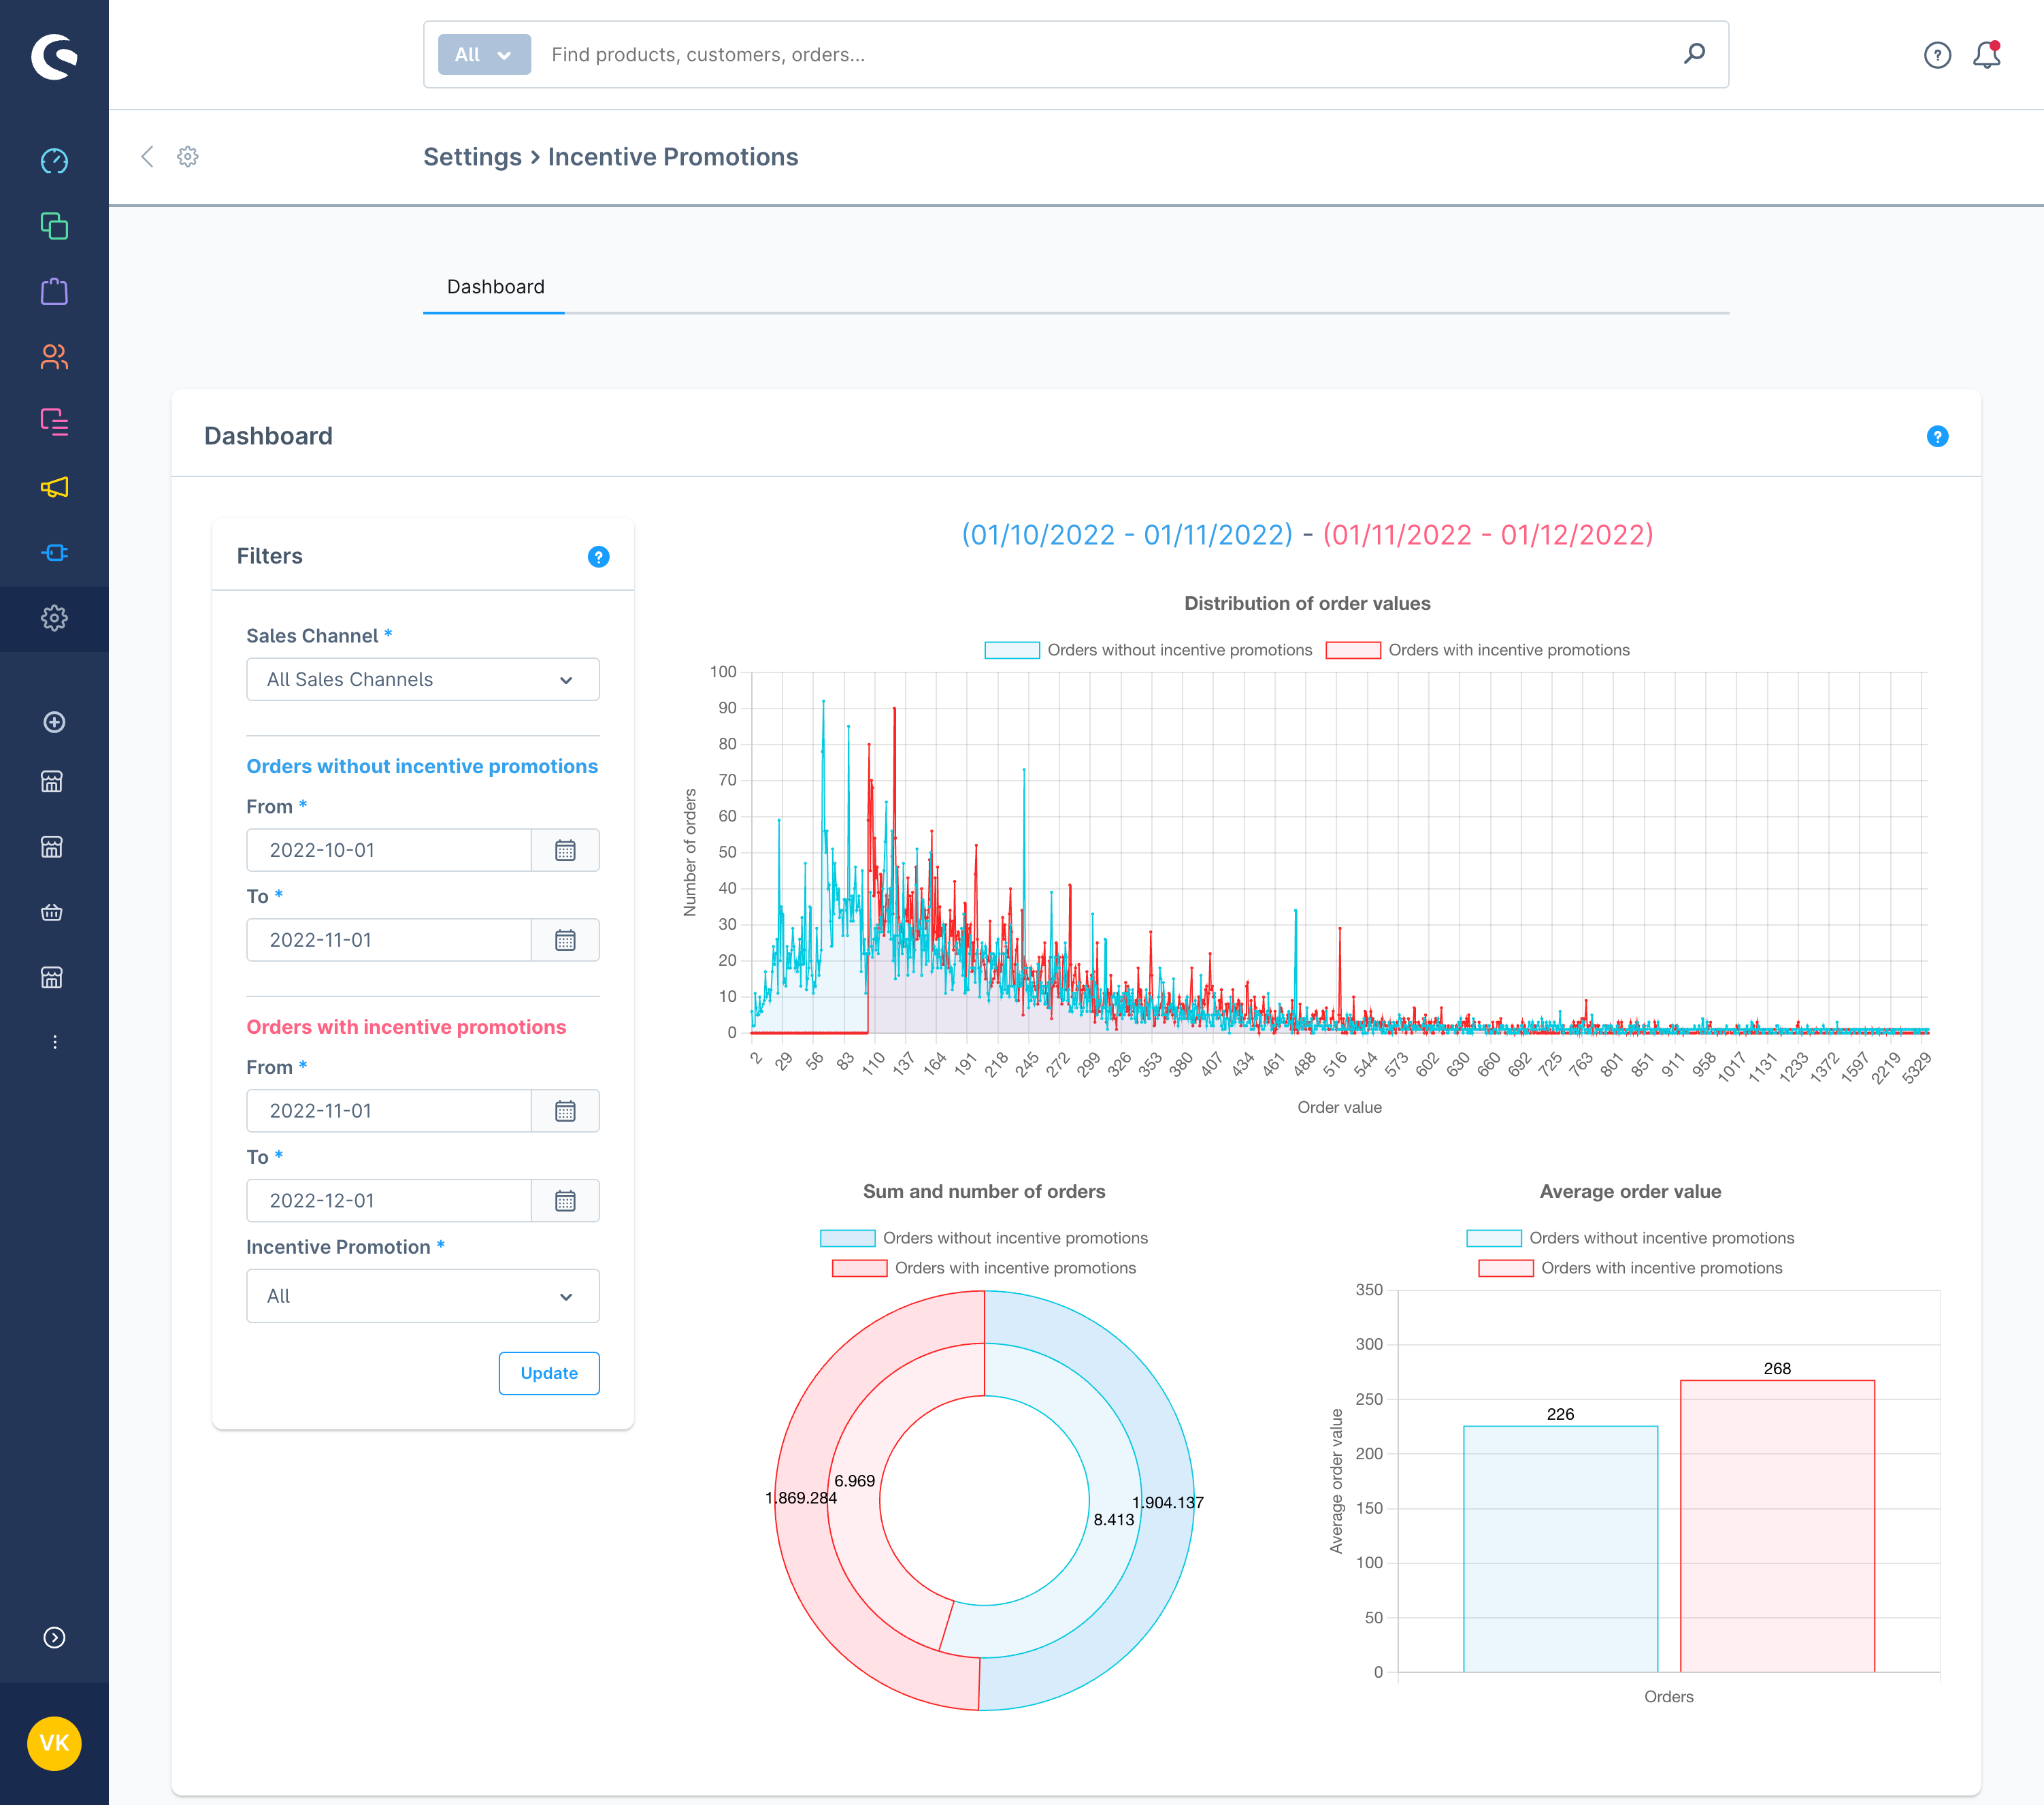Edit the 2022-10-01 From date field
2044x1805 pixels.
pyautogui.click(x=389, y=851)
